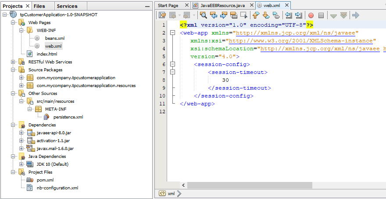Screen dimensions: 386x199
Task: Shift the line right
Action: (299, 15)
